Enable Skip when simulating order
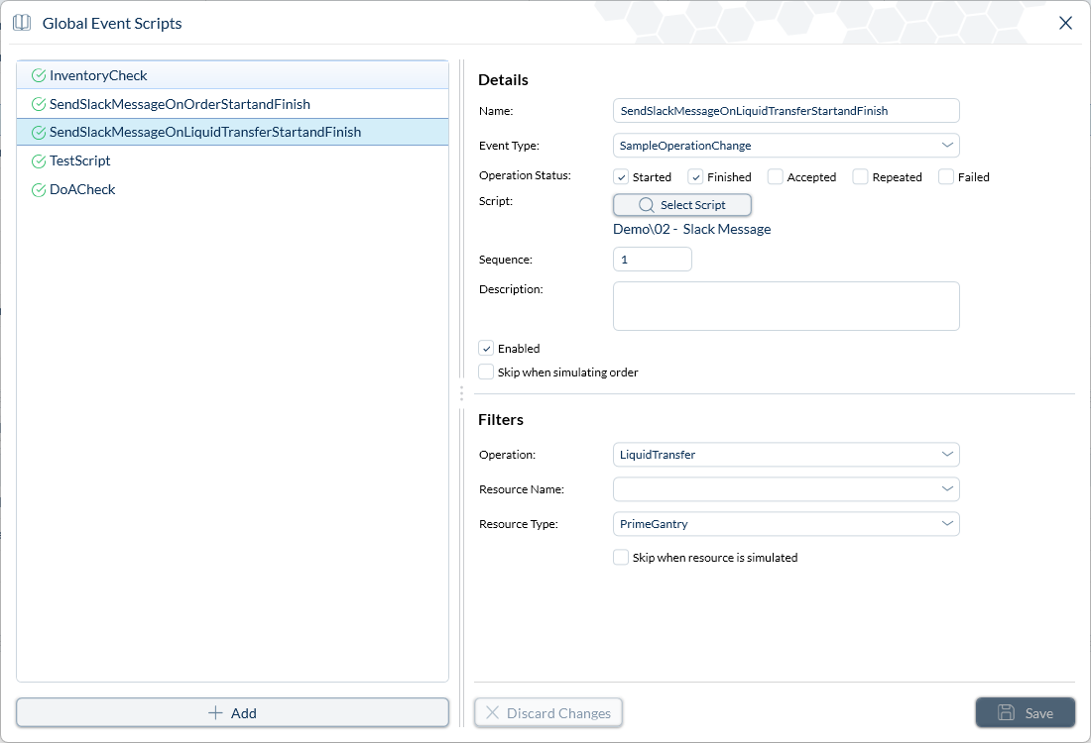This screenshot has height=743, width=1091. (x=486, y=371)
